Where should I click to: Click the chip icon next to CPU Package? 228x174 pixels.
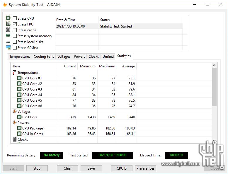[19, 128]
